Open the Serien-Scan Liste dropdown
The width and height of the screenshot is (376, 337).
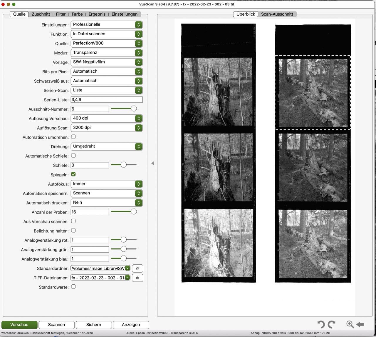pos(107,90)
